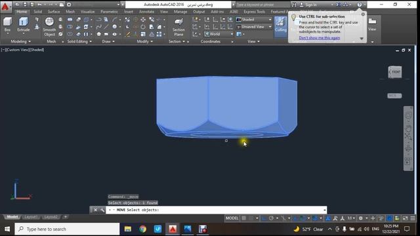Image resolution: width=420 pixels, height=236 pixels.
Task: Click the Polyline draw icon
Action: pyautogui.click(x=98, y=20)
